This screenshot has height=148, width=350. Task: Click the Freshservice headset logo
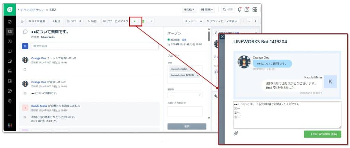tap(10, 10)
